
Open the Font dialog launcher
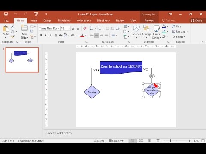[86, 42]
